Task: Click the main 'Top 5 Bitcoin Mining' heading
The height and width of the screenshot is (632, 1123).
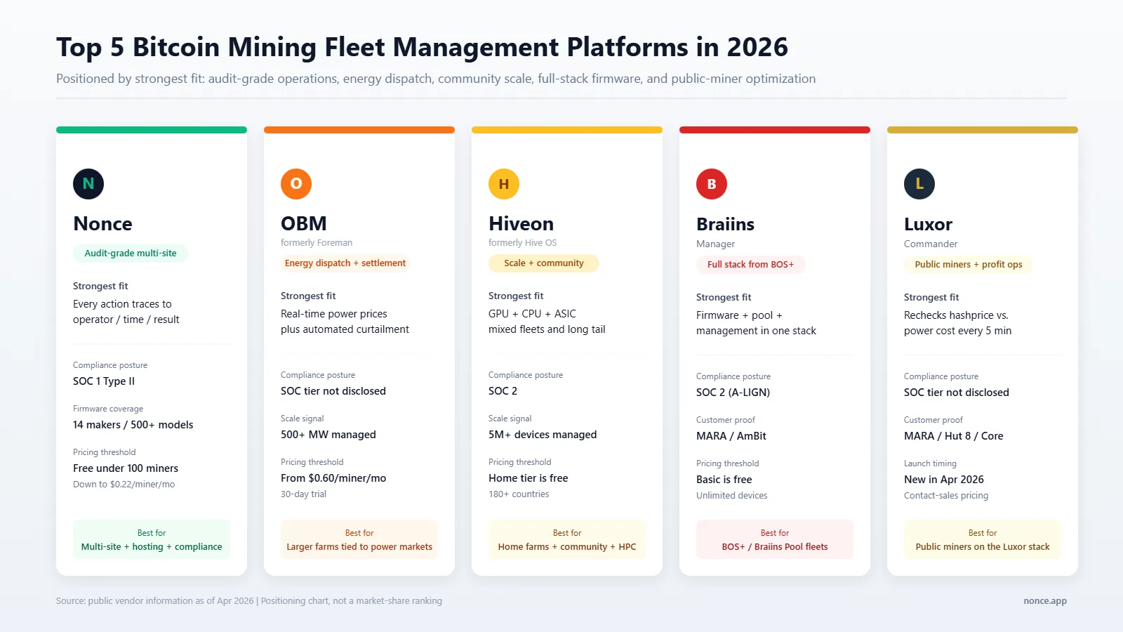Action: 422,47
